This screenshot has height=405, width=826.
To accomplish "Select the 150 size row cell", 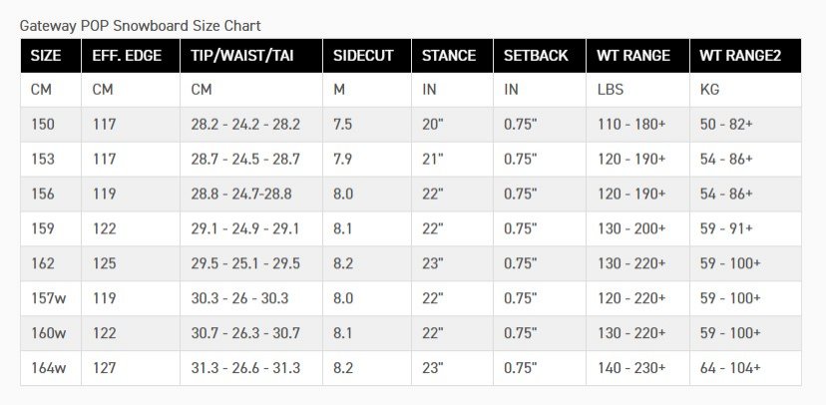I will pyautogui.click(x=51, y=125).
